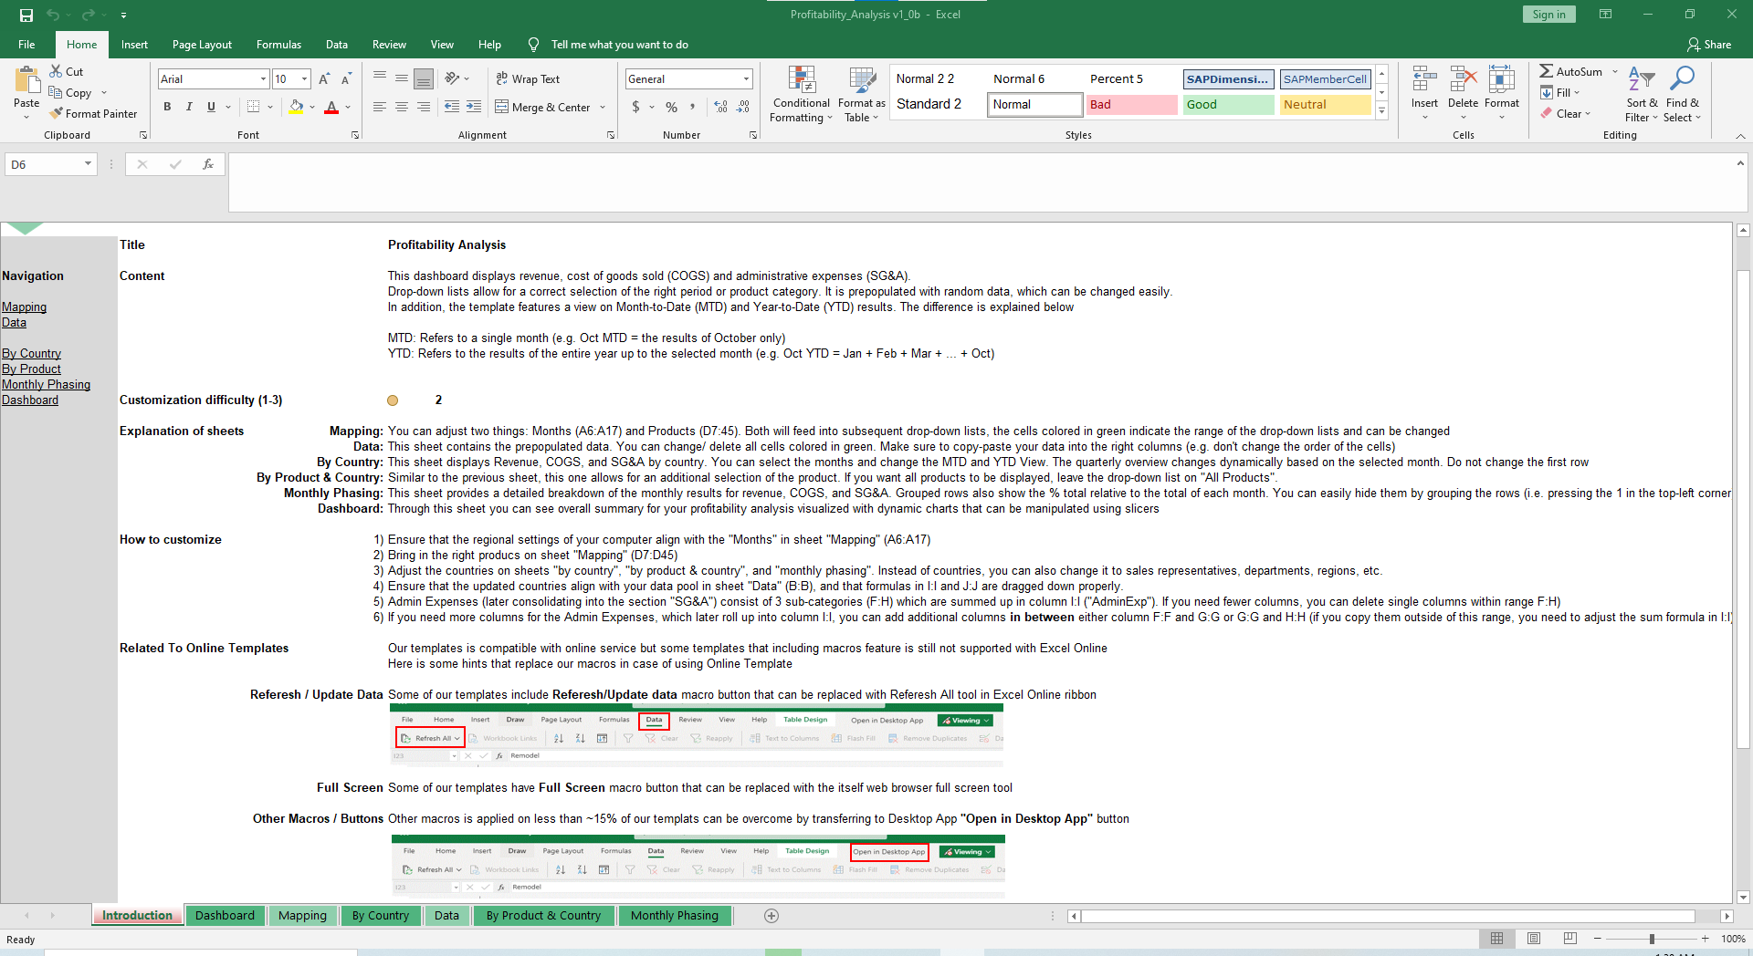Decrease decimal places

tap(743, 107)
